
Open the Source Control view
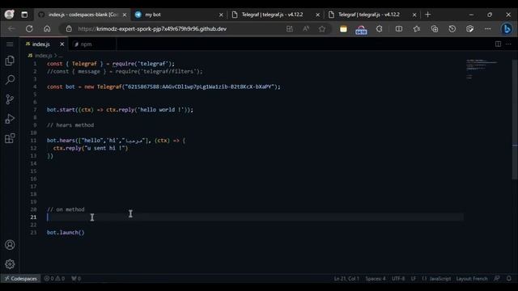10,99
